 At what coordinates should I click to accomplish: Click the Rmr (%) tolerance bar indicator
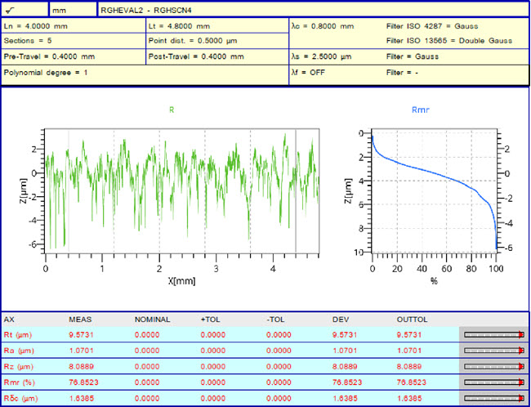click(492, 381)
